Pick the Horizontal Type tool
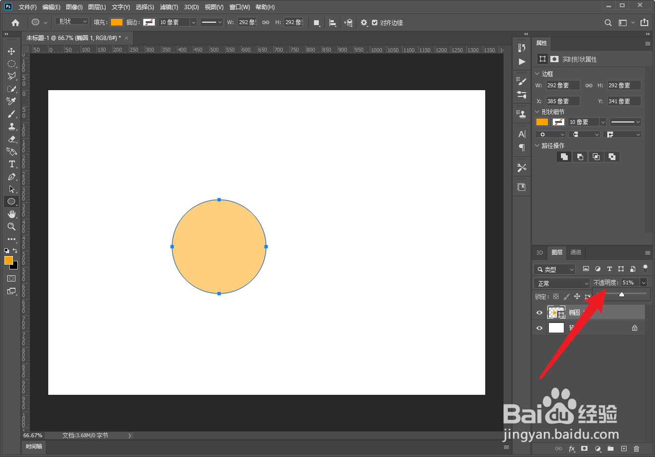Screen dimensions: 655x457 point(12,164)
